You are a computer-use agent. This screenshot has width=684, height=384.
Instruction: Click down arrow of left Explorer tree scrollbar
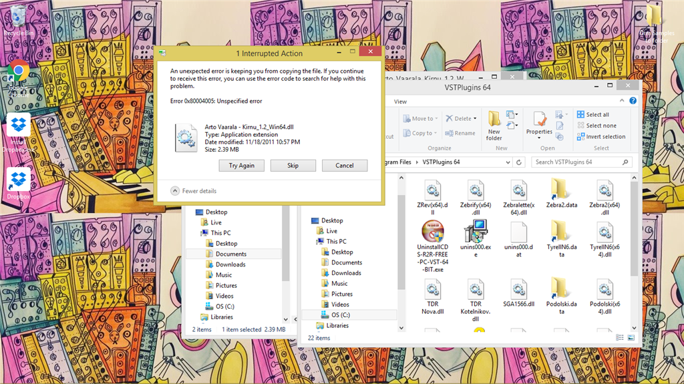[x=286, y=319]
